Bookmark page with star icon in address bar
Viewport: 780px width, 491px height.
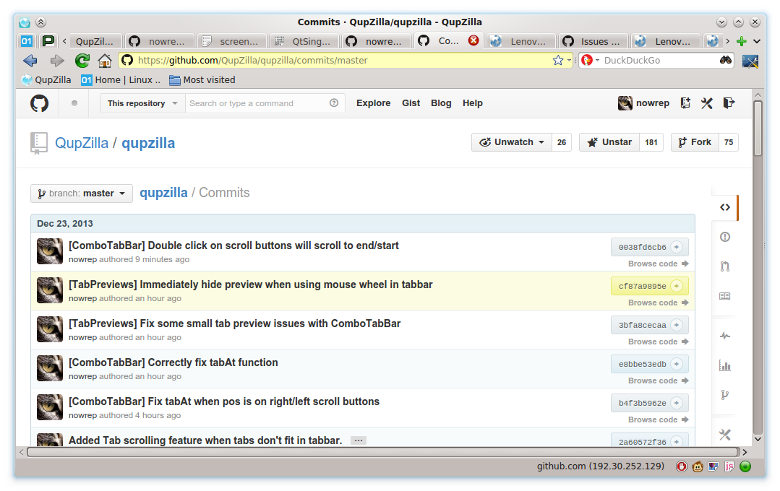[558, 60]
